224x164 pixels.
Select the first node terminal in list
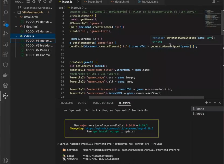click(x=207, y=109)
